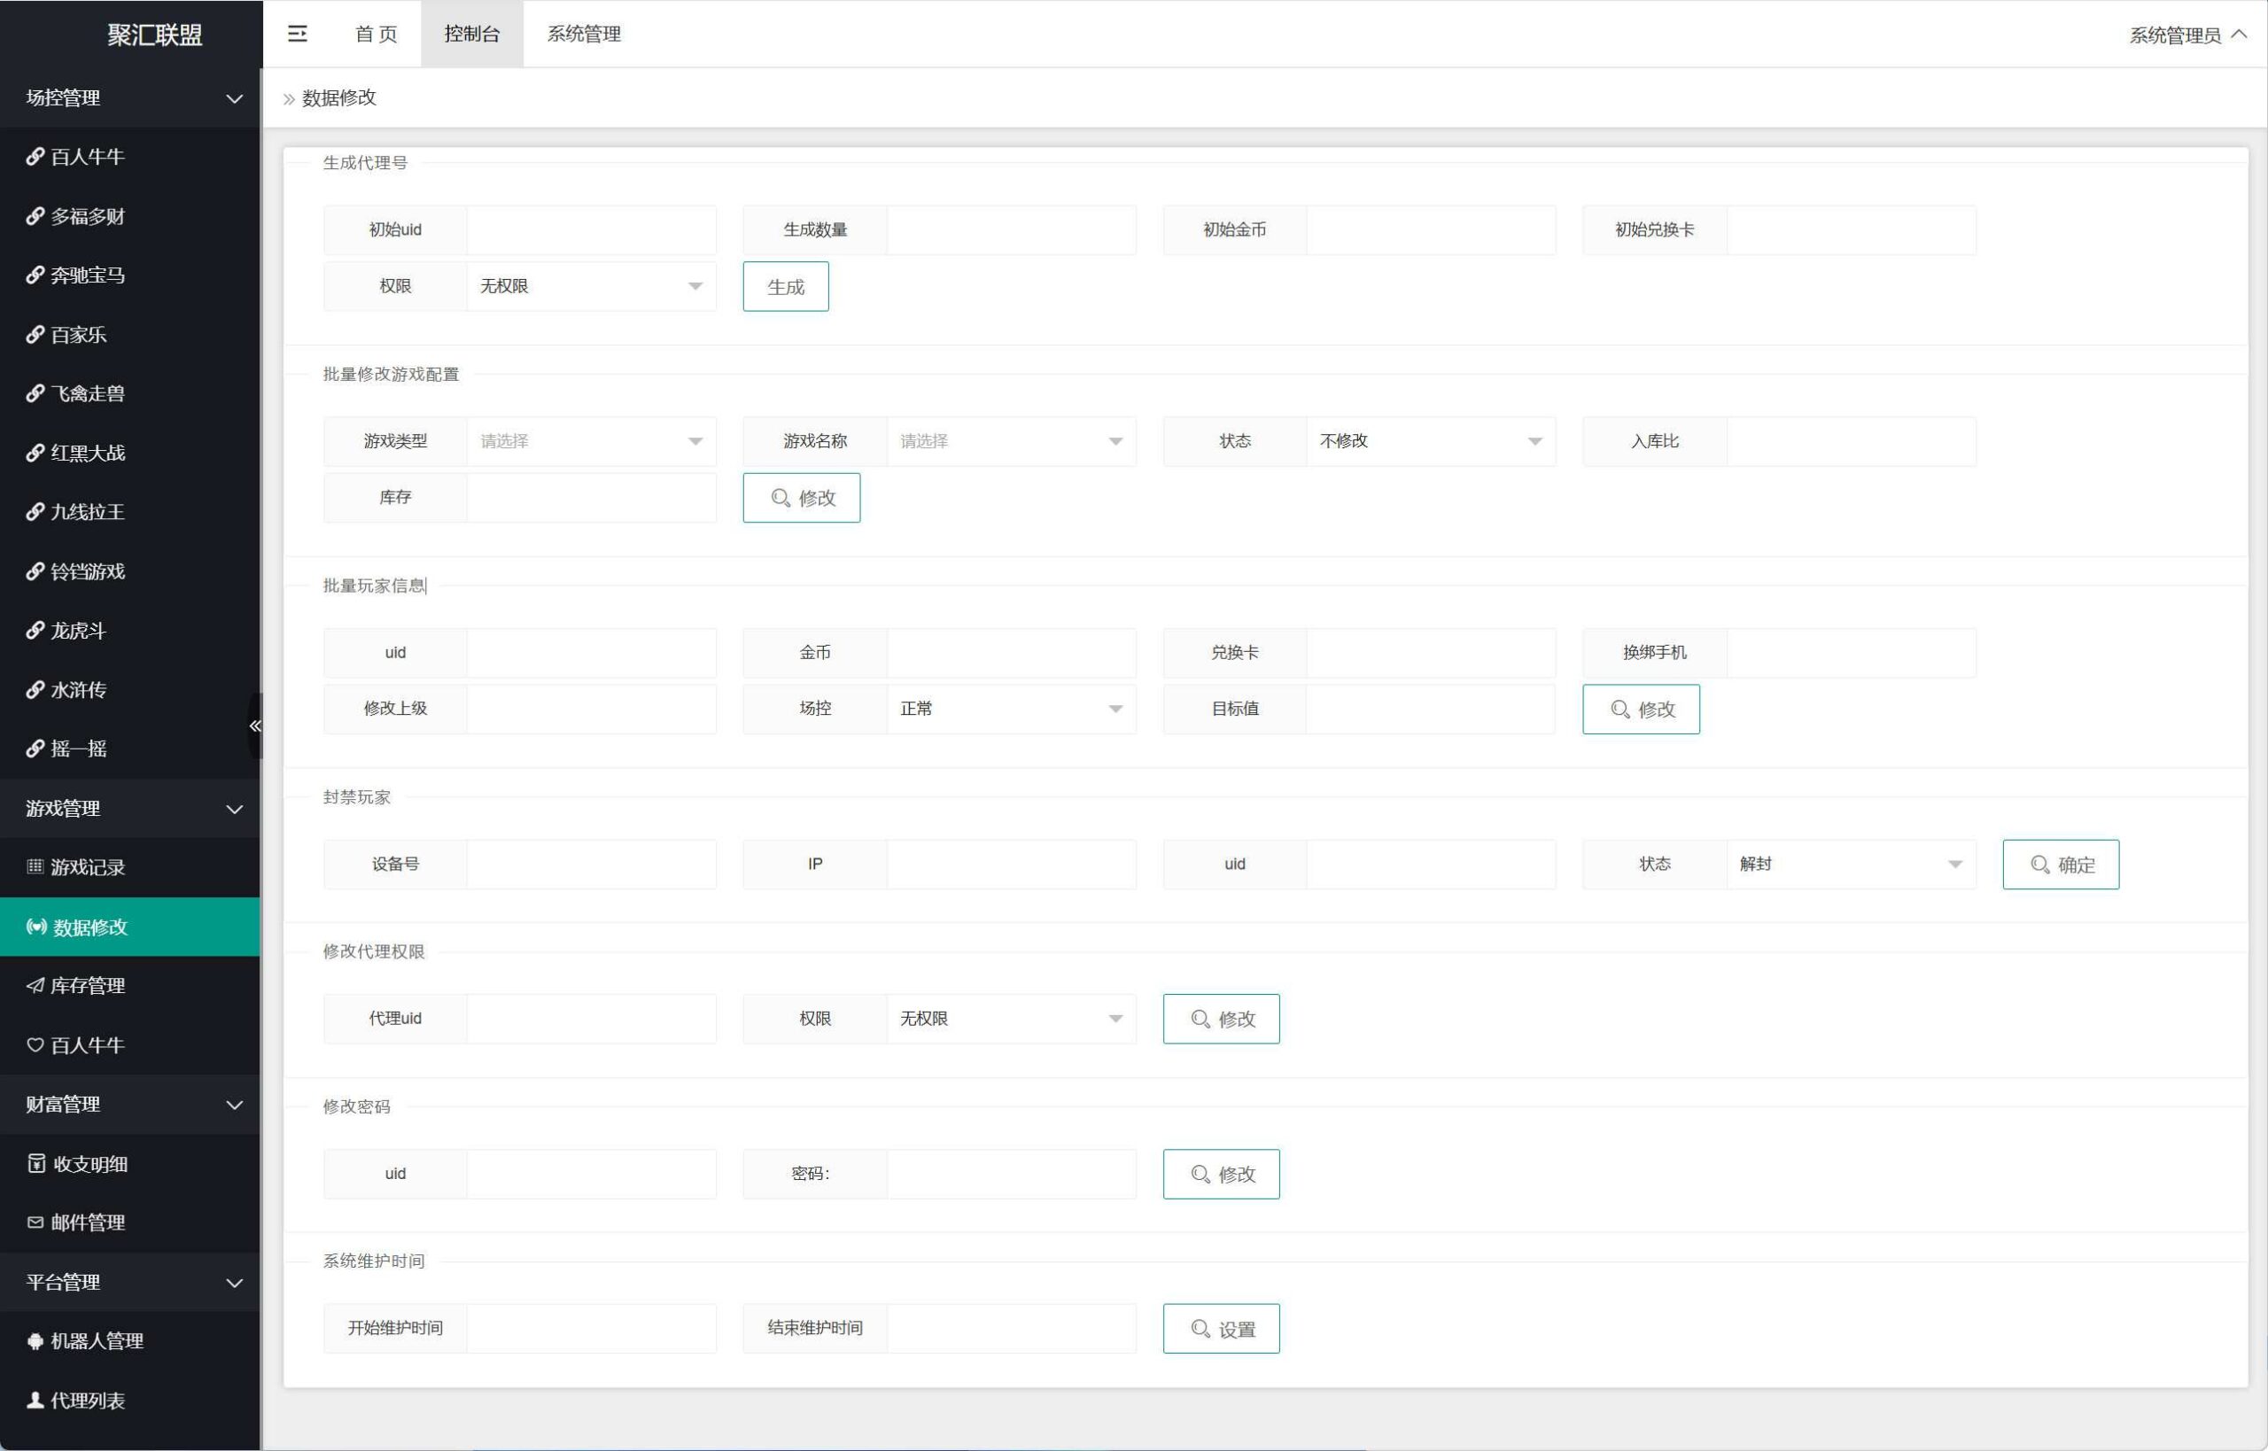Open the 游戏类型 dropdown

(591, 441)
